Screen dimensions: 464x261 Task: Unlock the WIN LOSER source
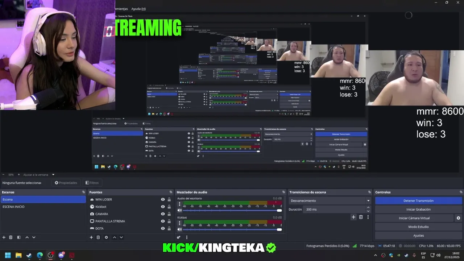(169, 199)
